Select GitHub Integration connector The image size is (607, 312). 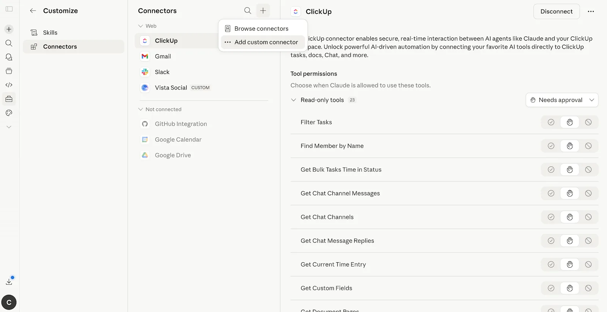click(x=203, y=124)
